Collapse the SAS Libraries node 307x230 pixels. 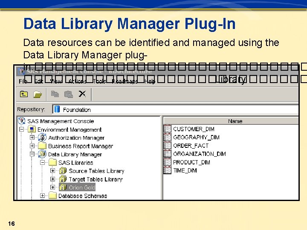42,162
